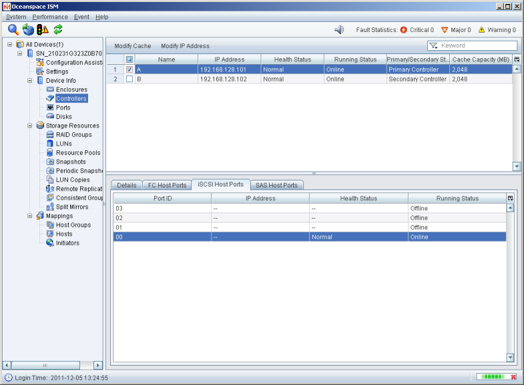Click the Critical fault red icon
Viewport: 524px width, 385px height.
[x=404, y=30]
